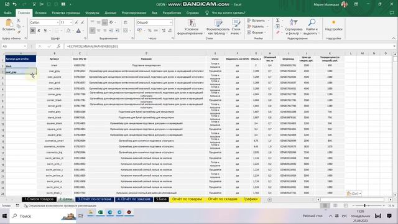The width and height of the screenshot is (398, 224).
Task: Click the increase decimal icon
Action: (164, 30)
